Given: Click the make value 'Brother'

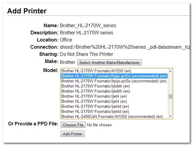Looking at the screenshot, I should (67, 62).
